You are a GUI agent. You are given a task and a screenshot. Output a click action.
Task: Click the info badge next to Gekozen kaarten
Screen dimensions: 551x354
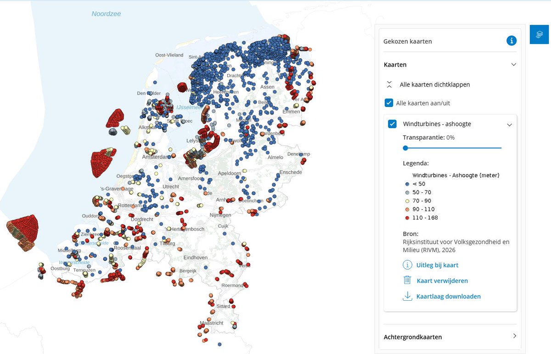(511, 40)
